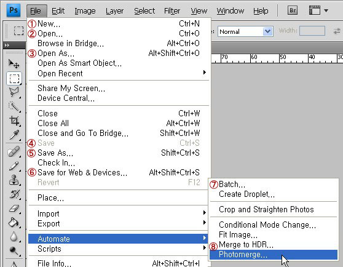Open the Image menu

[85, 11]
